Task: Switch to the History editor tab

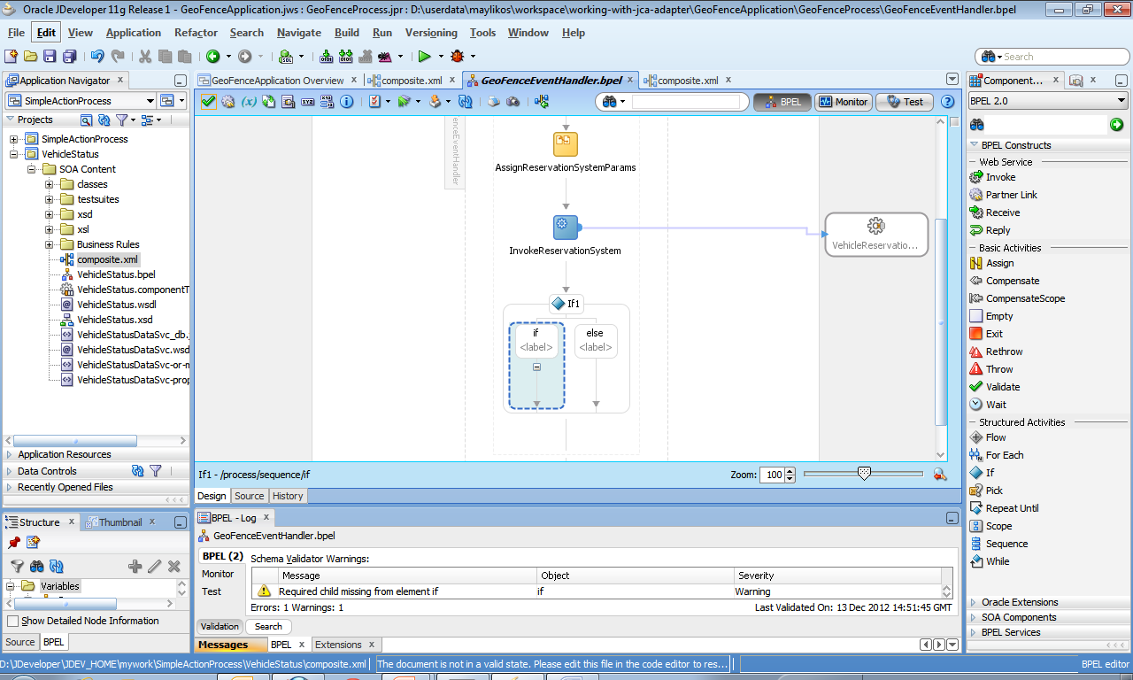Action: (x=288, y=496)
